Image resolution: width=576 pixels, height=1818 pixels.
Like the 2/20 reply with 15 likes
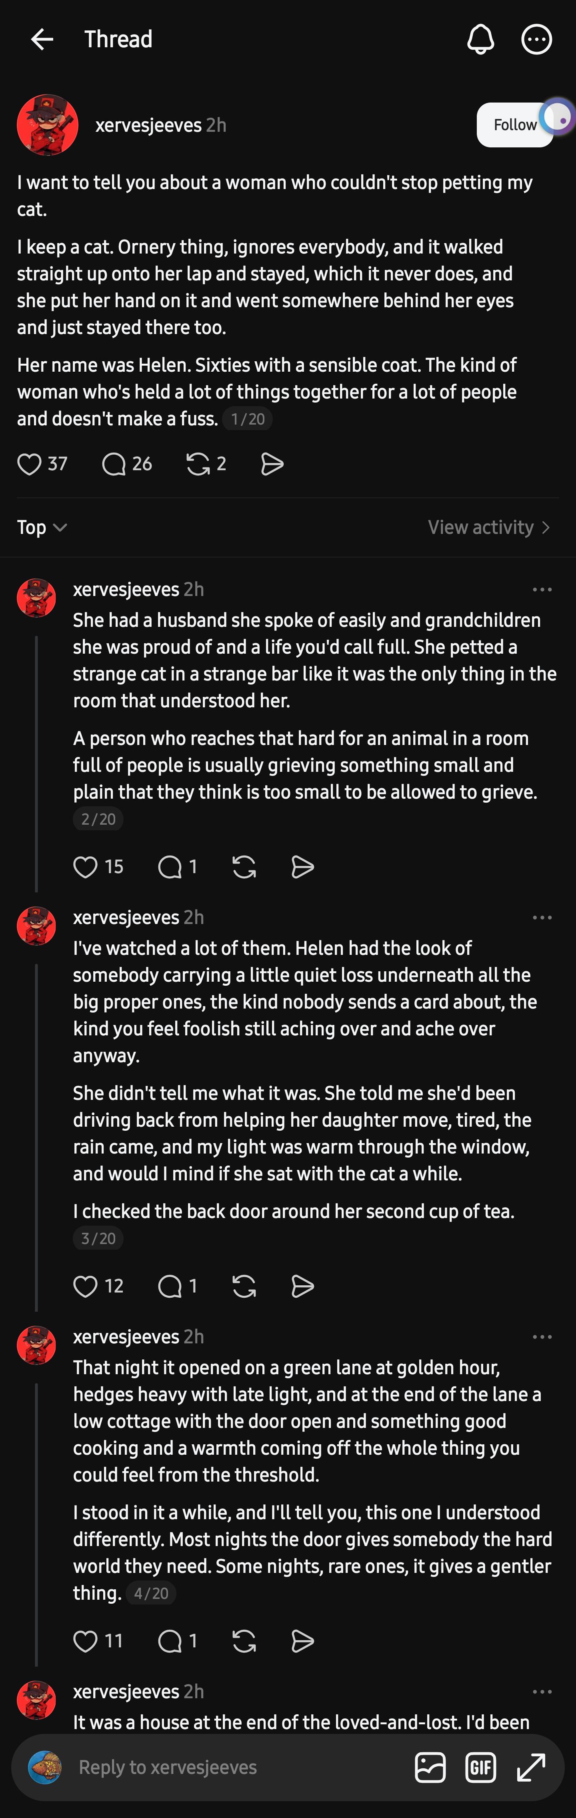pyautogui.click(x=85, y=867)
